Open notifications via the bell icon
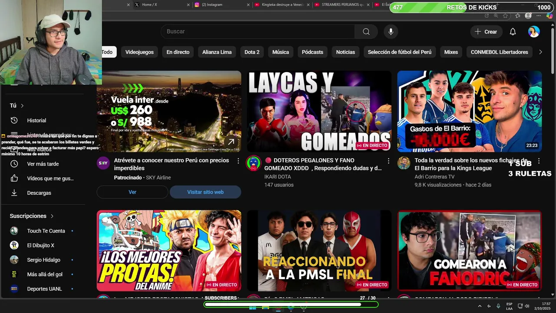 (x=513, y=32)
